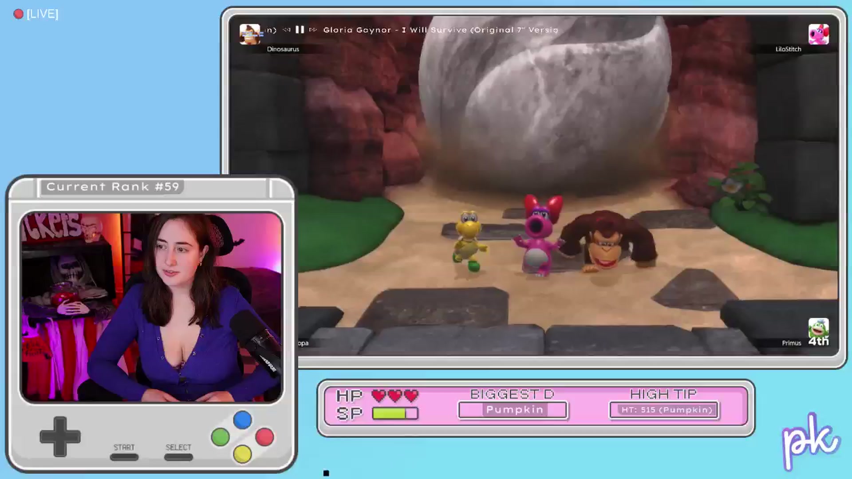Click the second HP heart
The image size is (852, 479).
(x=395, y=395)
